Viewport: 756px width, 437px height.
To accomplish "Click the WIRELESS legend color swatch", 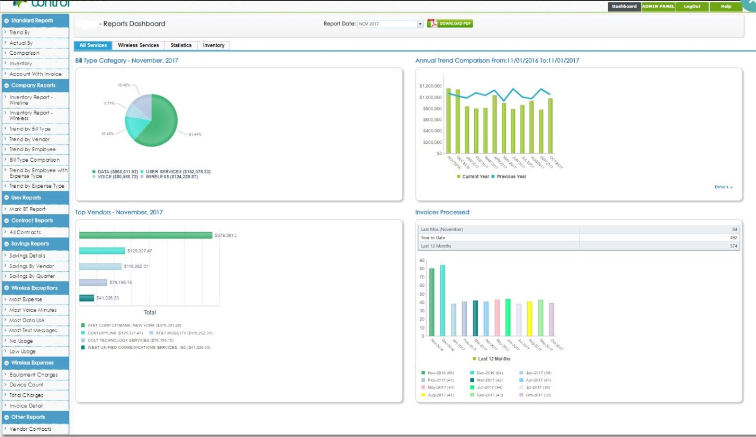I will coord(142,177).
